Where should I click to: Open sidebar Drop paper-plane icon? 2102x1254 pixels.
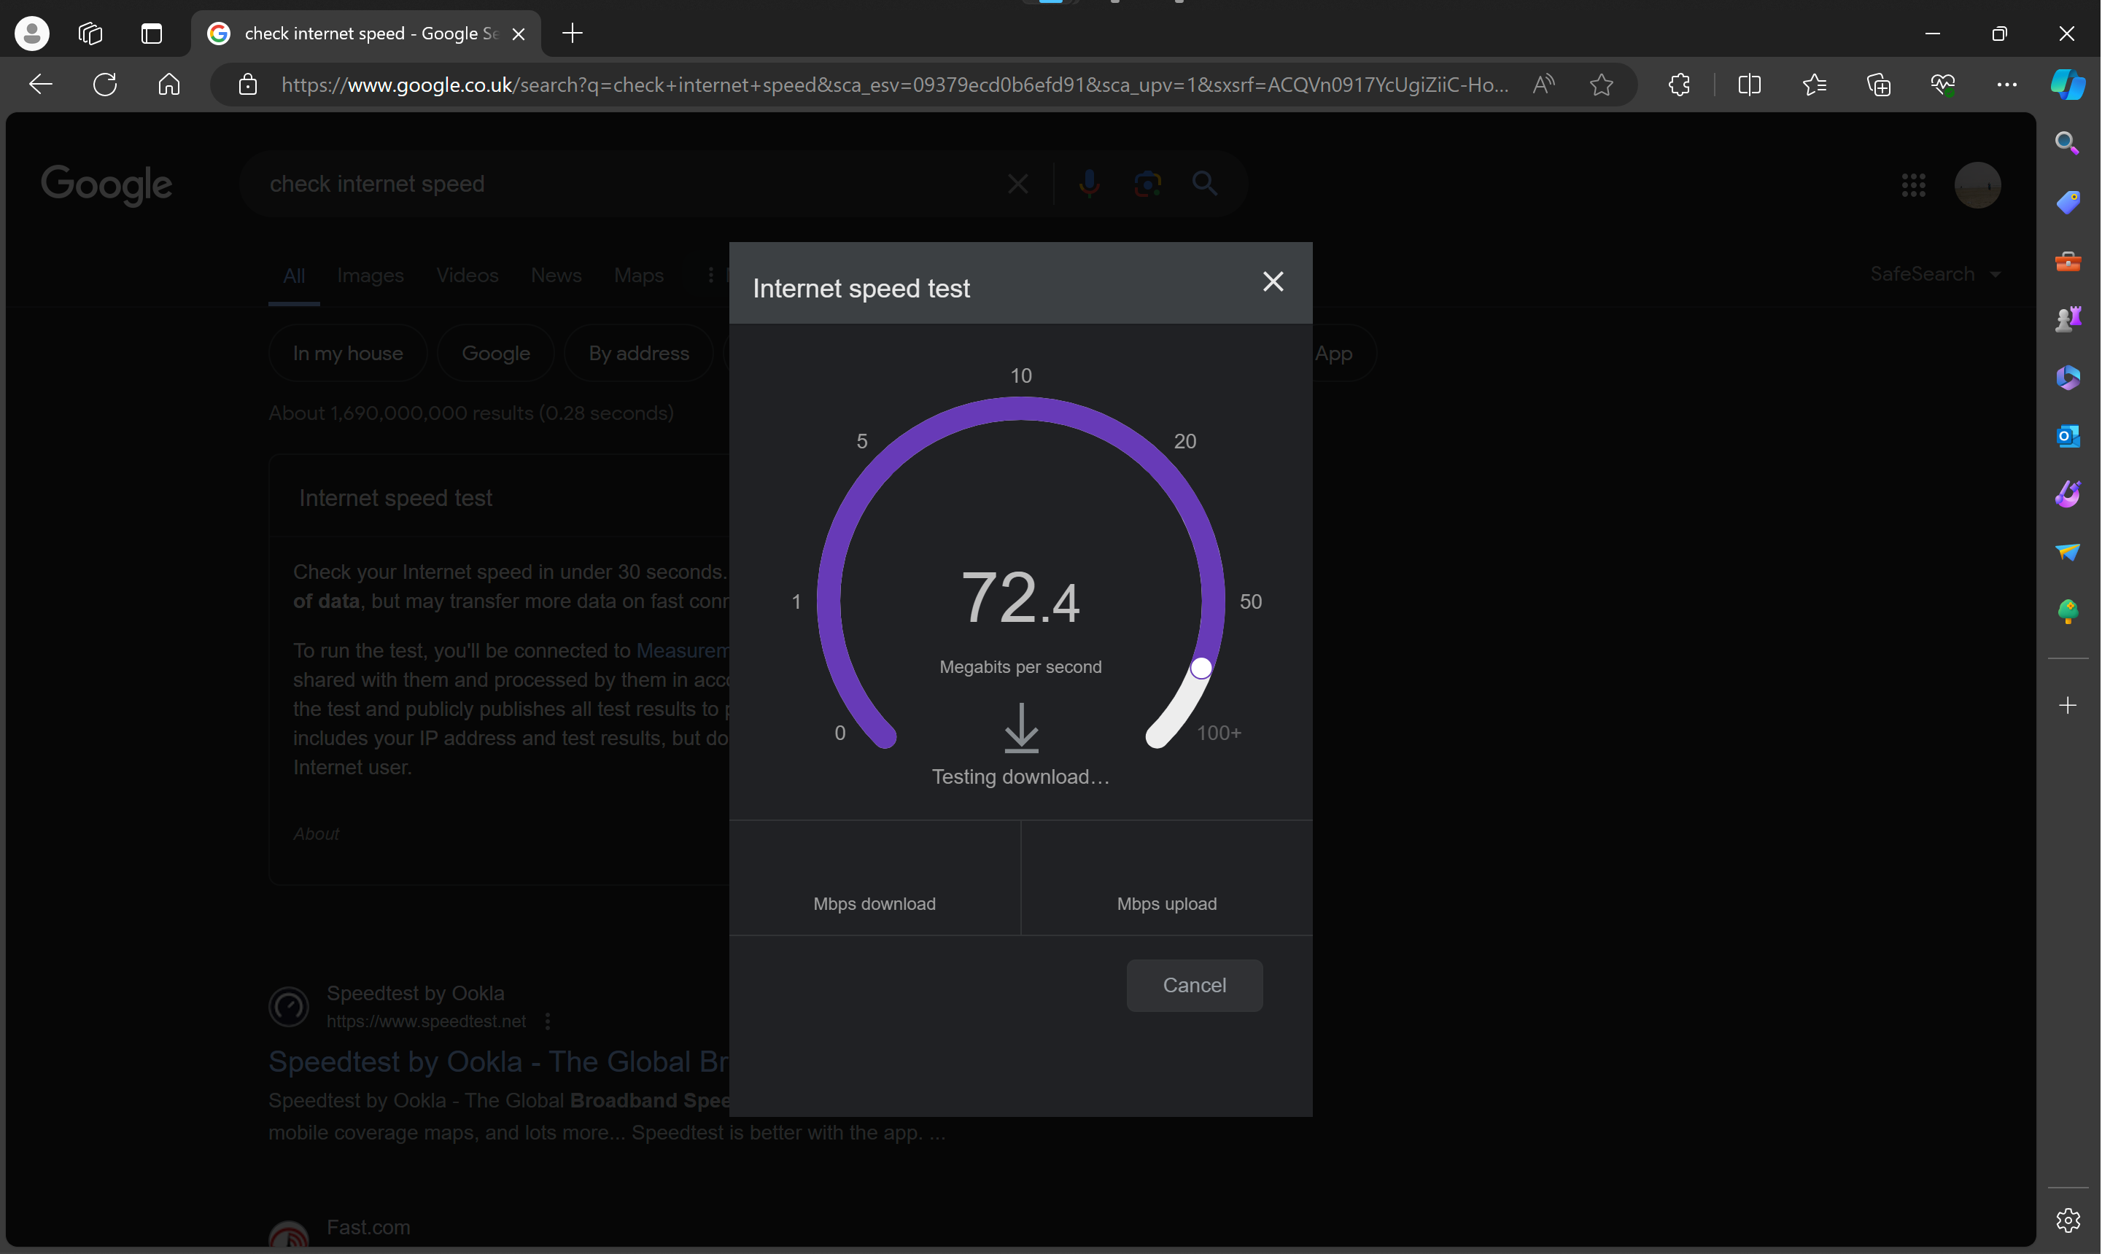click(2067, 552)
